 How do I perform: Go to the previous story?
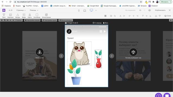point(61,56)
